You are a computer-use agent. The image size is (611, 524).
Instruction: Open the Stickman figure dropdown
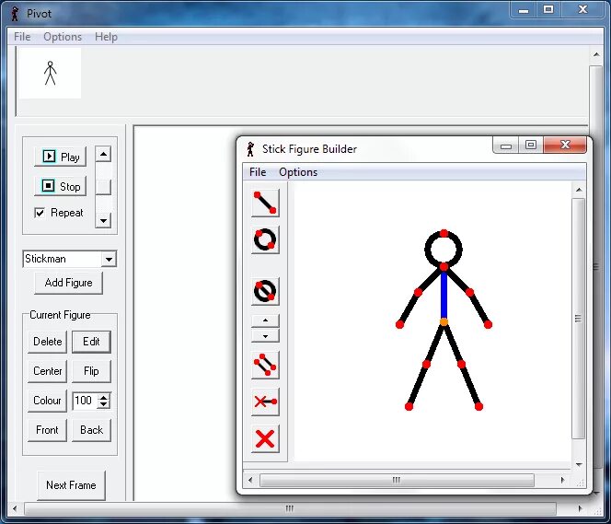pyautogui.click(x=110, y=259)
